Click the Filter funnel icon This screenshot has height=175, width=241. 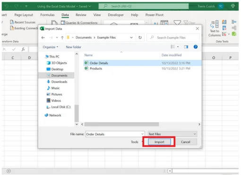177,23
